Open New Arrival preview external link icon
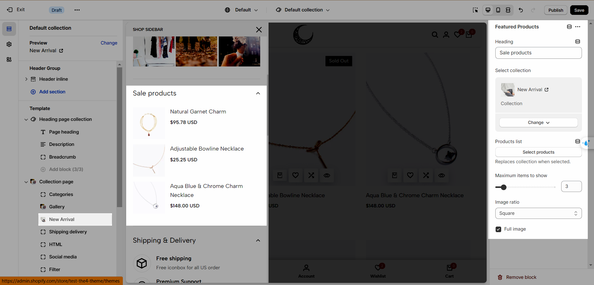 coord(61,51)
